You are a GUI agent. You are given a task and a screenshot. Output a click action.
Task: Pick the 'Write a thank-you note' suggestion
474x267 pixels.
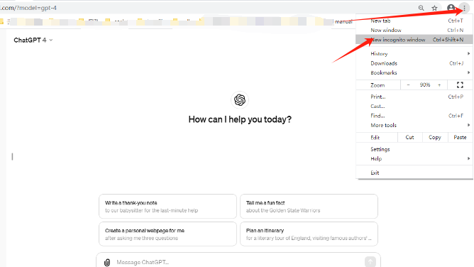tap(167, 206)
